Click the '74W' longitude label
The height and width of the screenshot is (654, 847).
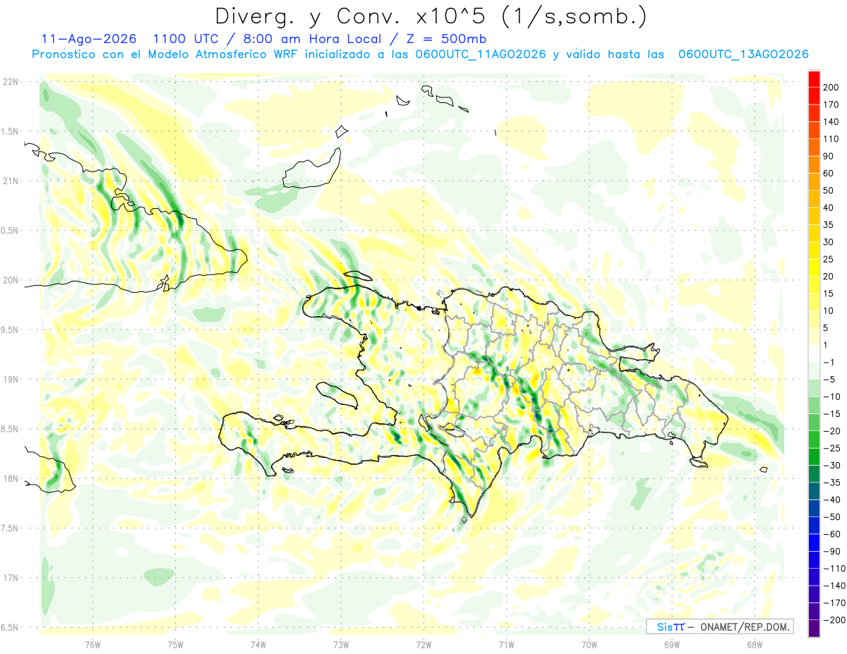(258, 644)
